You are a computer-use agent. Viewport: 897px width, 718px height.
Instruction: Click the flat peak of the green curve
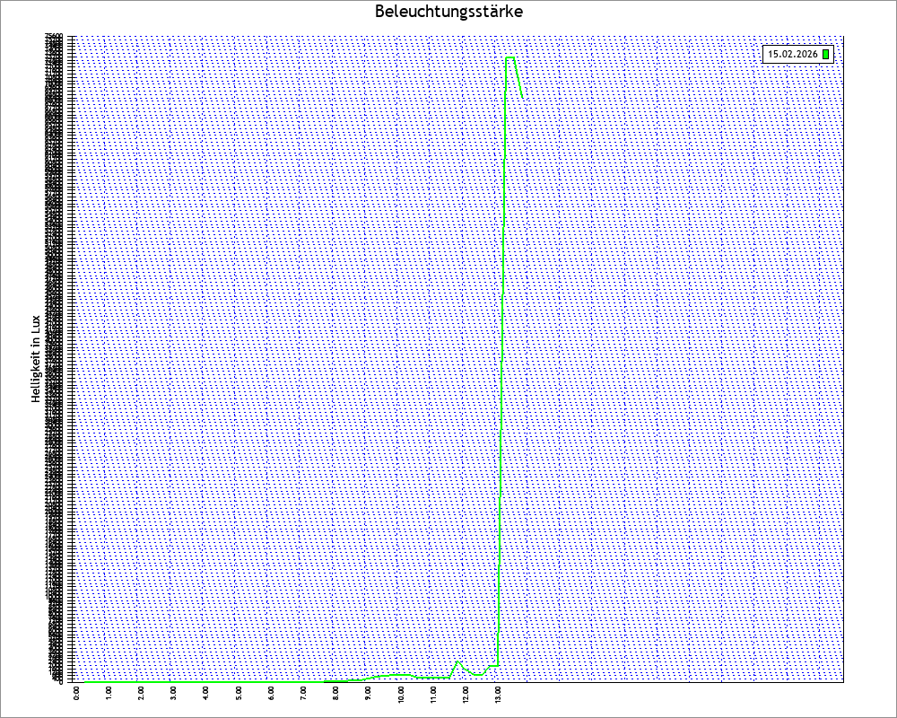(510, 58)
